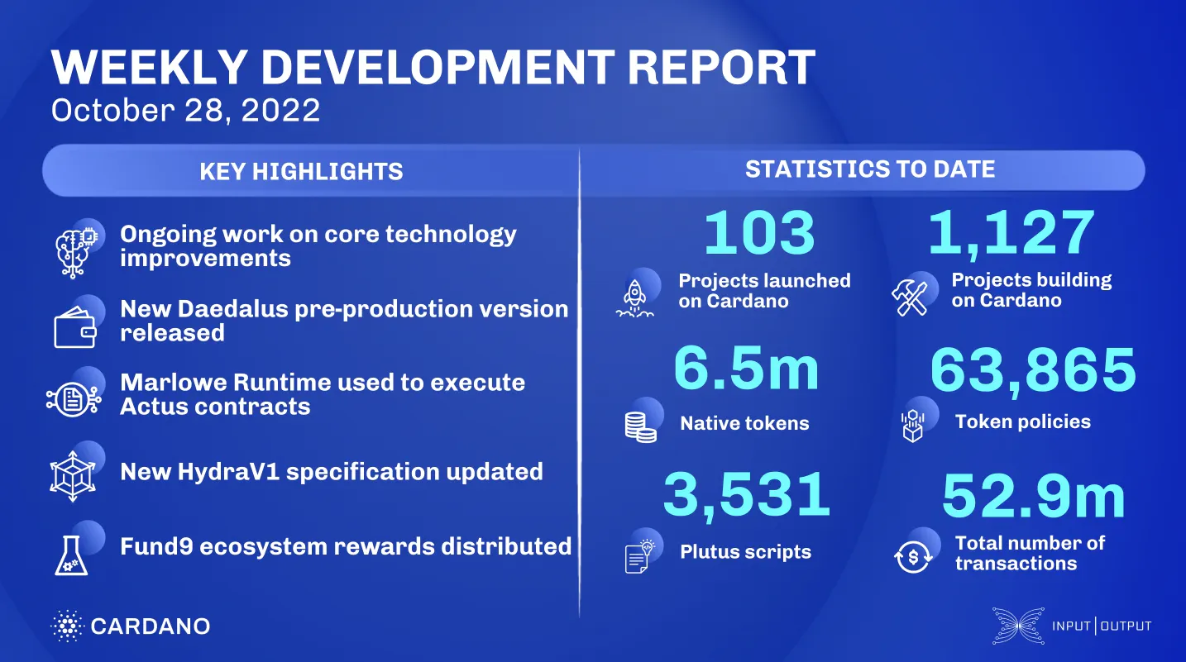
Task: Click the rocket icon for projects launched
Action: pyautogui.click(x=637, y=296)
